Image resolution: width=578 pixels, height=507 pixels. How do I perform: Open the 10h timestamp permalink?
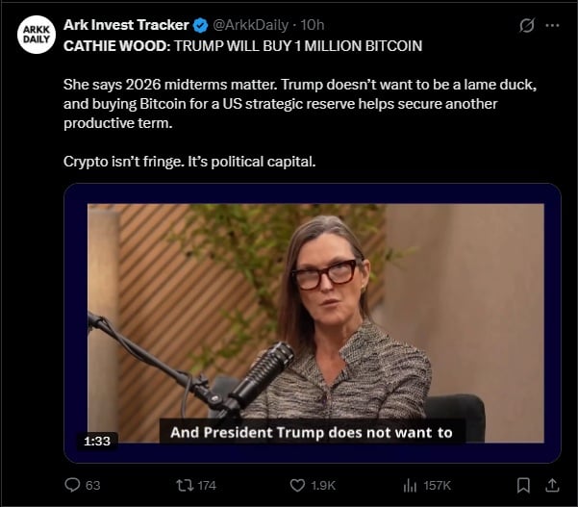(313, 25)
